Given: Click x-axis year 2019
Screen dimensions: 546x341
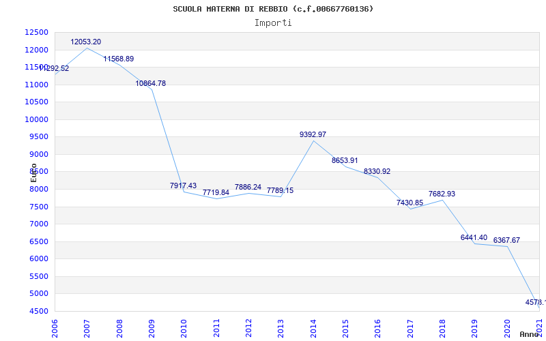Looking at the screenshot, I should point(474,328).
